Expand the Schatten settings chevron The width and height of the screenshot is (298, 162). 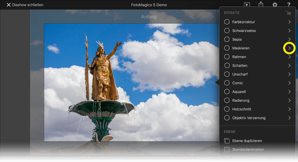tap(289, 66)
